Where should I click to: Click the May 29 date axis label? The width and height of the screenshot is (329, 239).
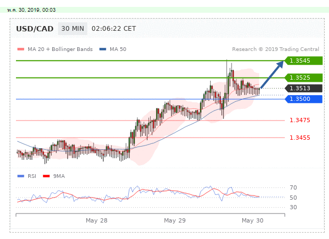(175, 220)
